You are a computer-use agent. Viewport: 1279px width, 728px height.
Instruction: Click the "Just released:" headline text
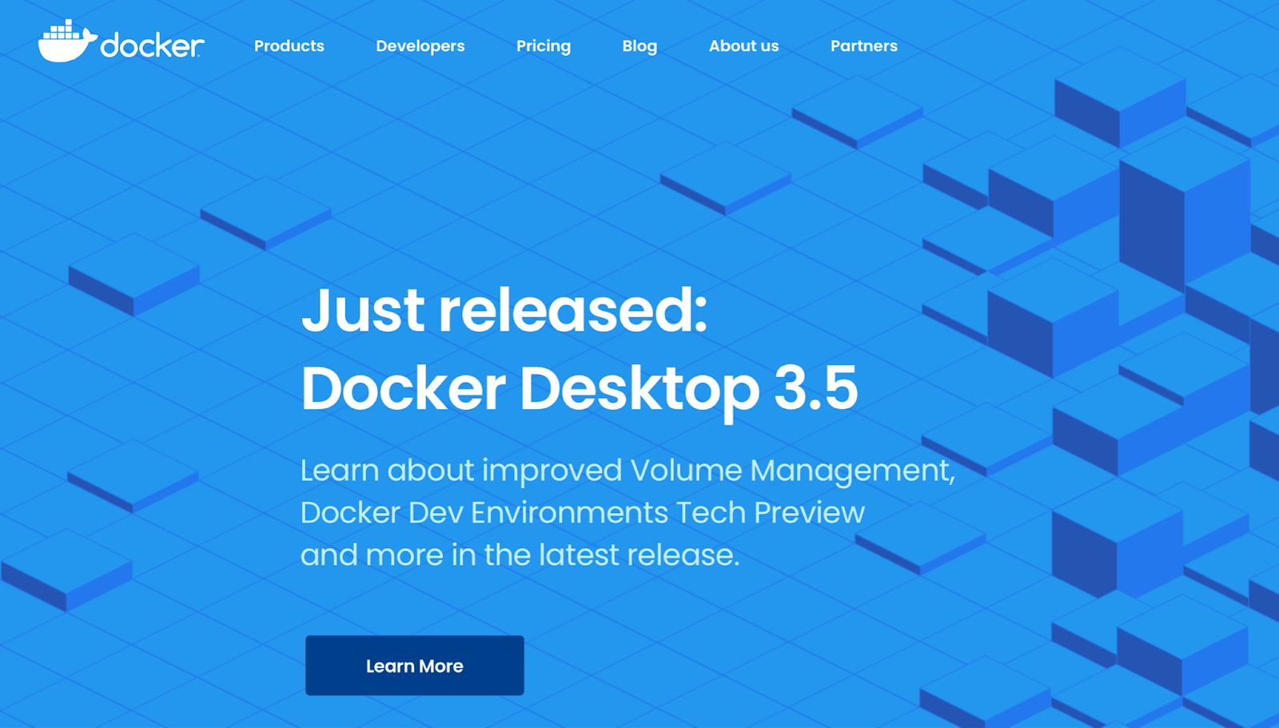tap(504, 310)
